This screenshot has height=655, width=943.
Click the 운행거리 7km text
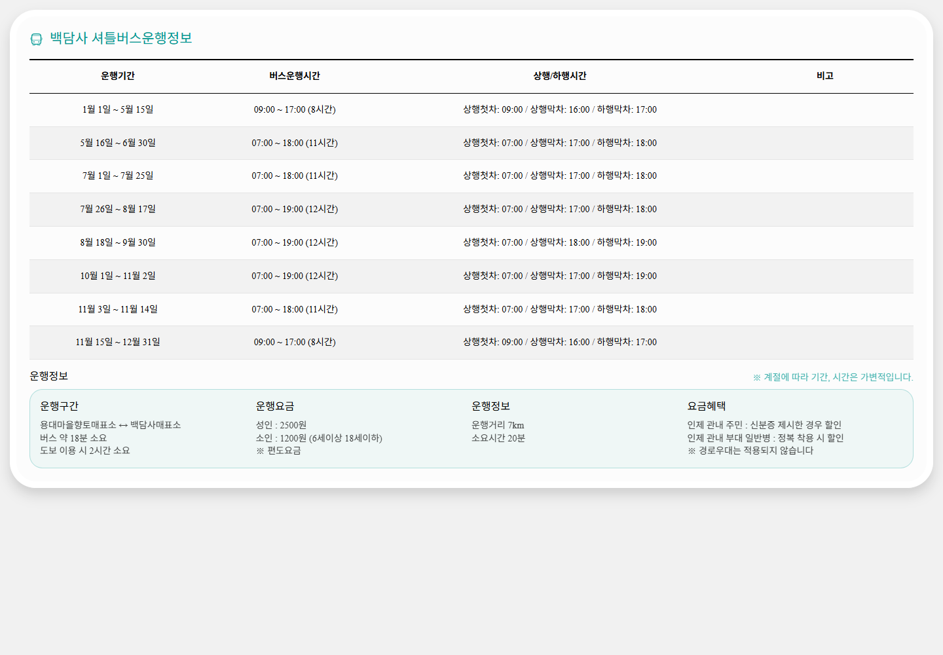[498, 425]
